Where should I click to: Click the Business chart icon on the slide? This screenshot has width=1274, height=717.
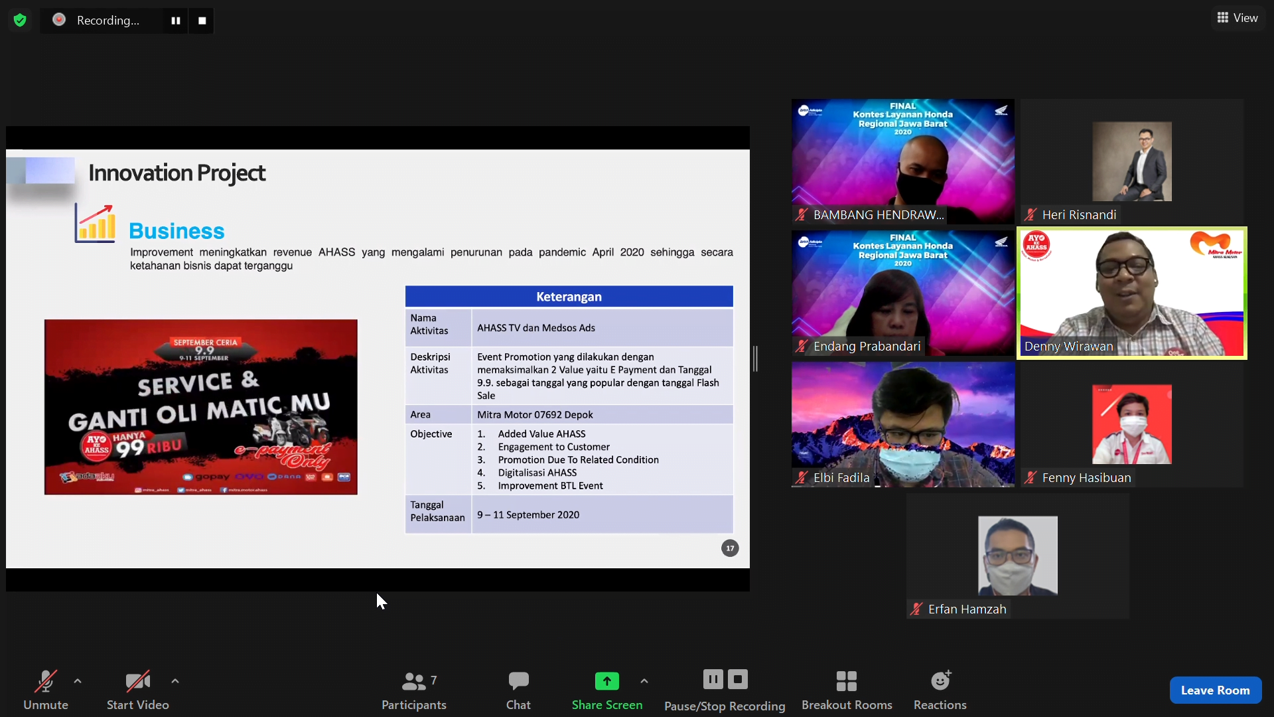[x=96, y=223]
